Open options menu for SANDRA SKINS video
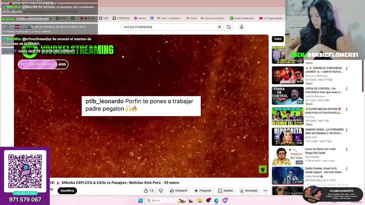This screenshot has width=365, height=205. pyautogui.click(x=347, y=130)
